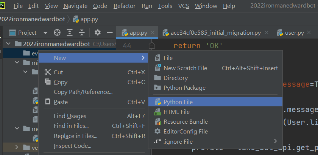Choose Find in Files... from context menu
The height and width of the screenshot is (155, 318).
93,126
